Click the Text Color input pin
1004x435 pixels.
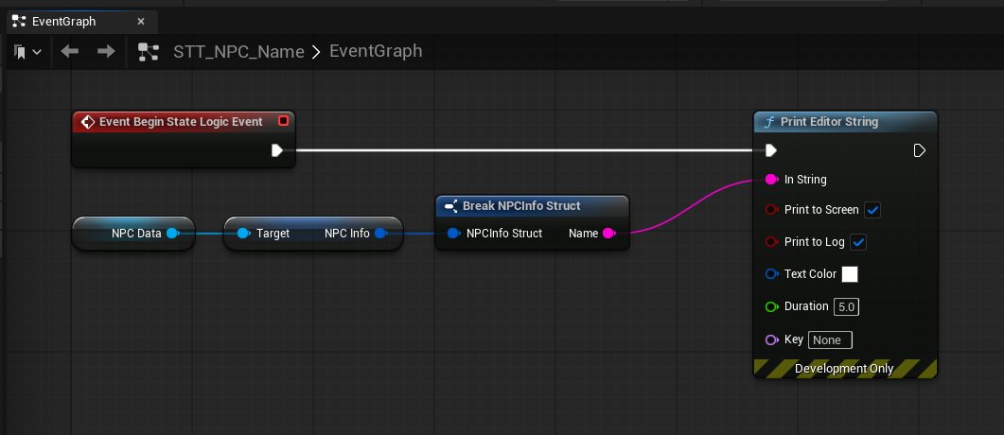point(771,274)
